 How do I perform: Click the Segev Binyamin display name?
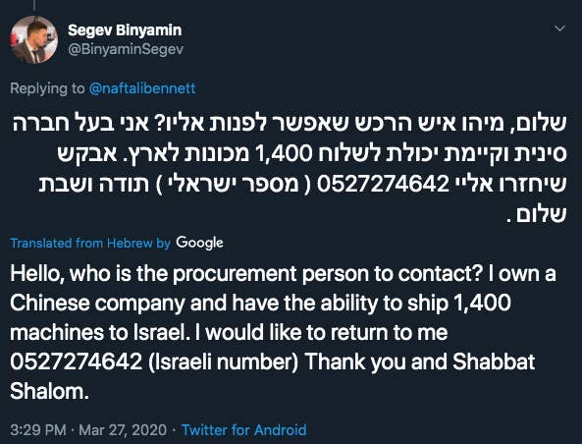click(x=125, y=30)
